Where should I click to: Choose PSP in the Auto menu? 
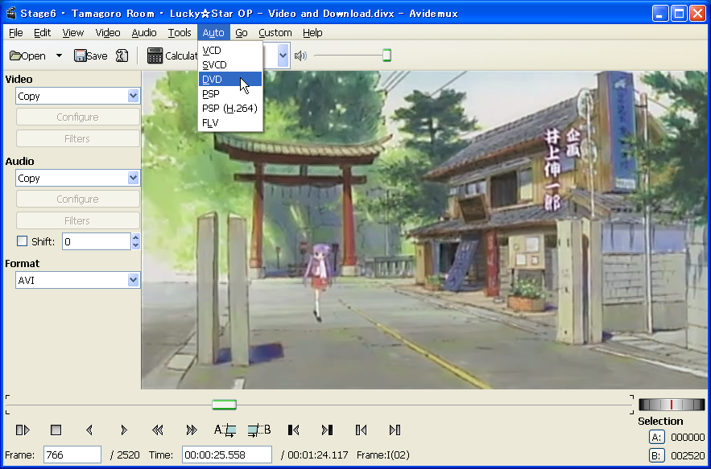[230, 94]
